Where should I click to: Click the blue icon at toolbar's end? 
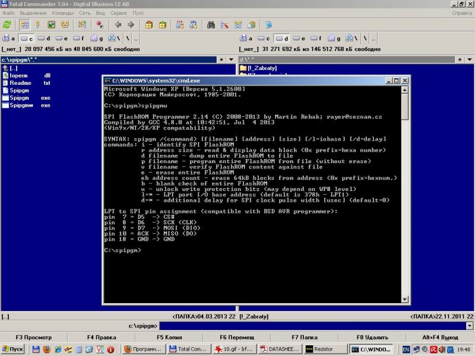[268, 24]
